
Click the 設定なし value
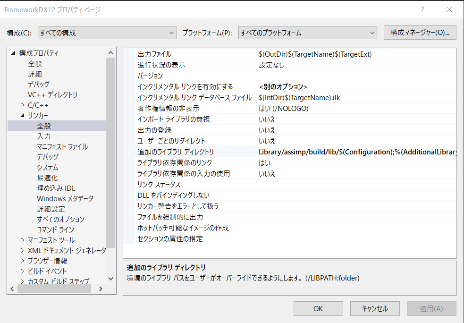pos(271,65)
